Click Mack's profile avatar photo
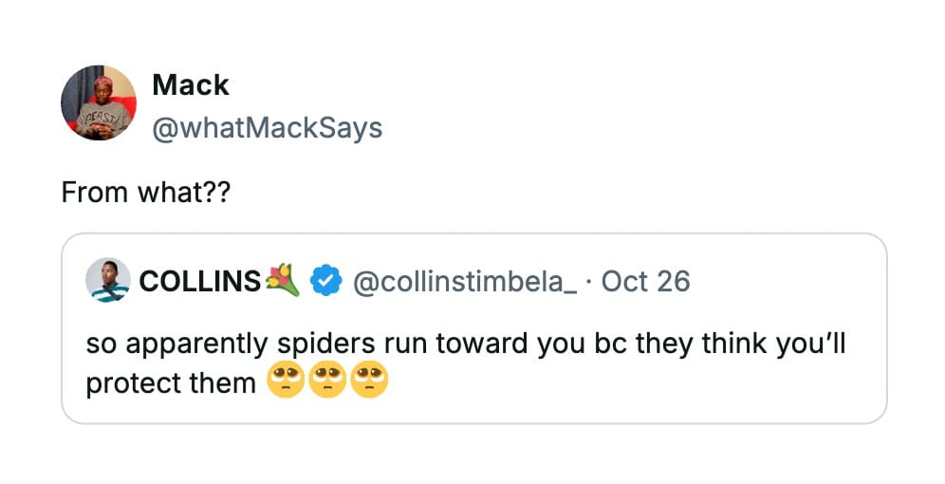Image resolution: width=945 pixels, height=484 pixels. [99, 103]
